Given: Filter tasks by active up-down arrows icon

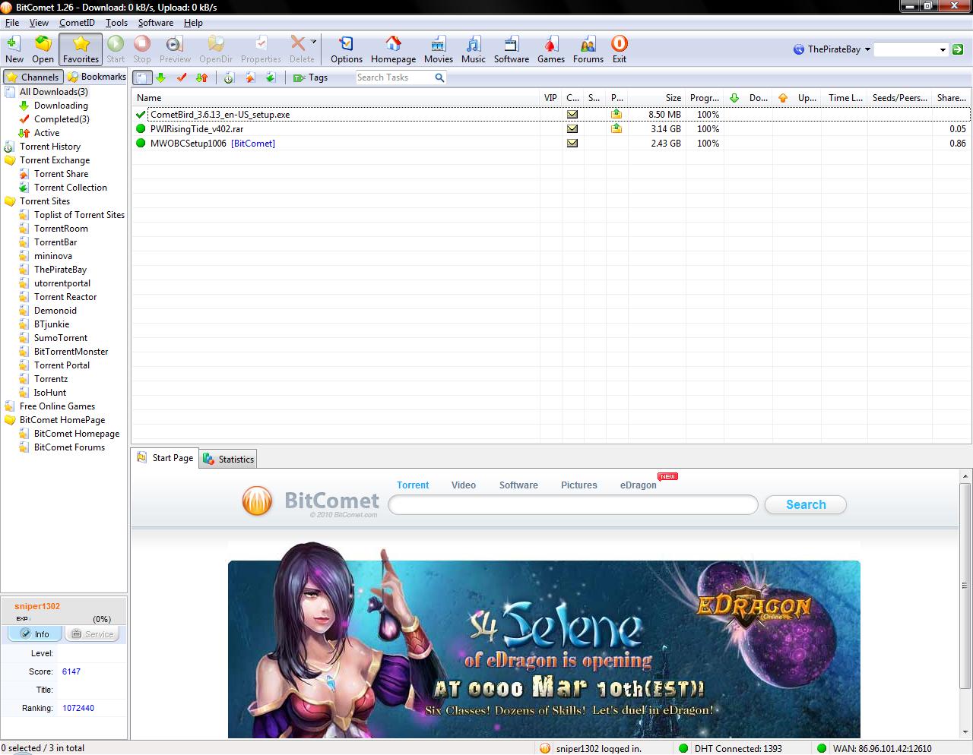Looking at the screenshot, I should [x=201, y=77].
